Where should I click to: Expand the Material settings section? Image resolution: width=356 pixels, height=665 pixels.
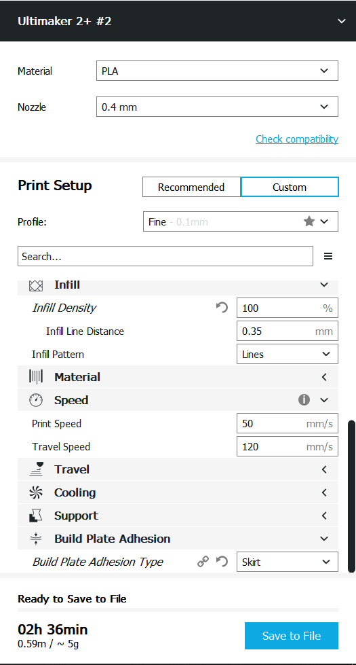point(178,377)
